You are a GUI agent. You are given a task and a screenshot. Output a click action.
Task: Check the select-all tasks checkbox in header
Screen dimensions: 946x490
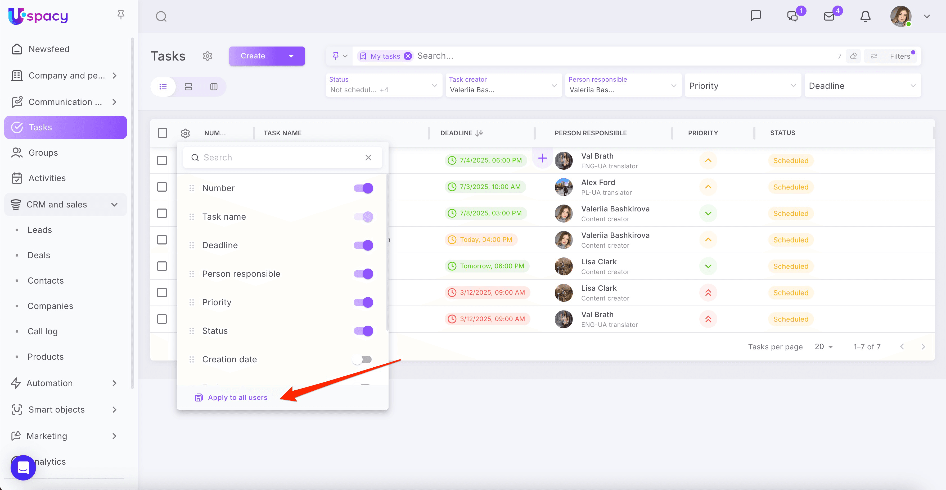point(162,133)
